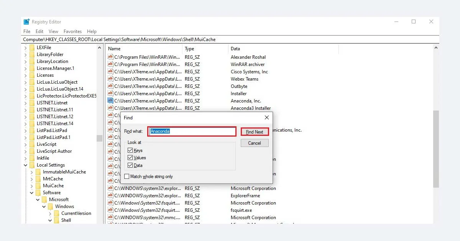Enable Match whole string only
The image size is (460, 241).
point(127,176)
